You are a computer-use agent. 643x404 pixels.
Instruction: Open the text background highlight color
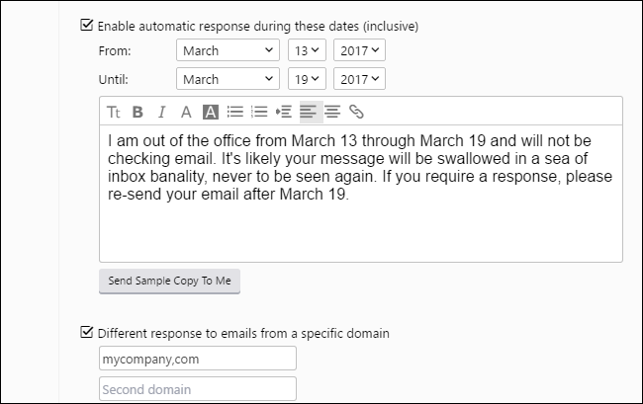[x=210, y=112]
